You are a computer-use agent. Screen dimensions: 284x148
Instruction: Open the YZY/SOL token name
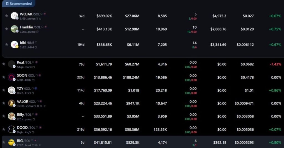click(x=21, y=88)
